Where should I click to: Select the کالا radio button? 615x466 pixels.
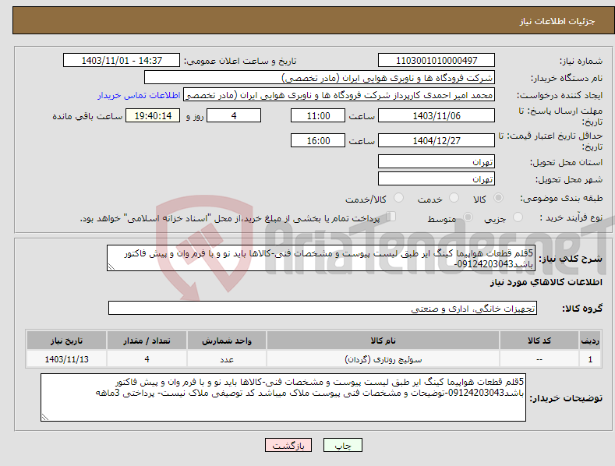point(499,198)
